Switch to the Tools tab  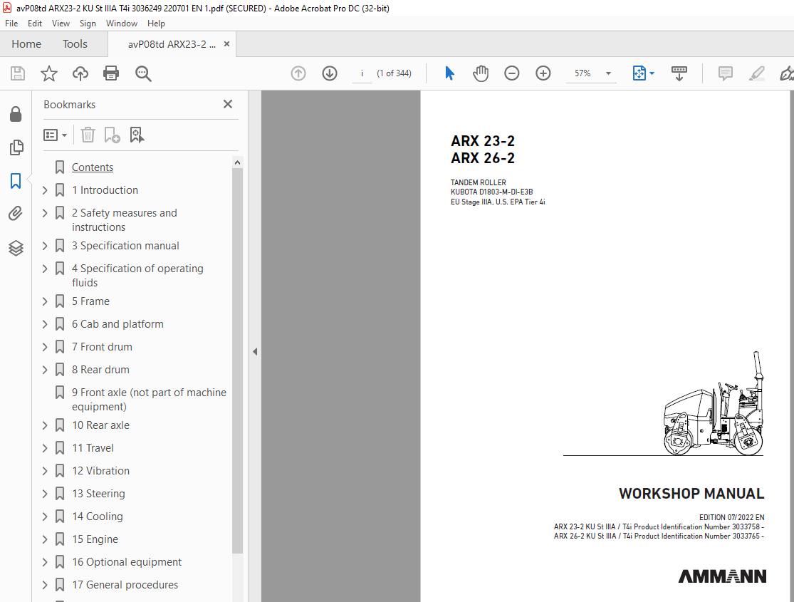[75, 44]
